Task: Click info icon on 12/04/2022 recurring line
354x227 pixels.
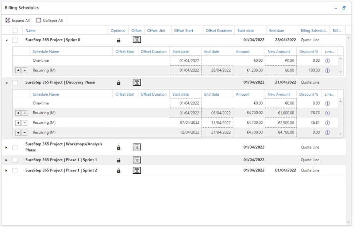Action: (327, 132)
